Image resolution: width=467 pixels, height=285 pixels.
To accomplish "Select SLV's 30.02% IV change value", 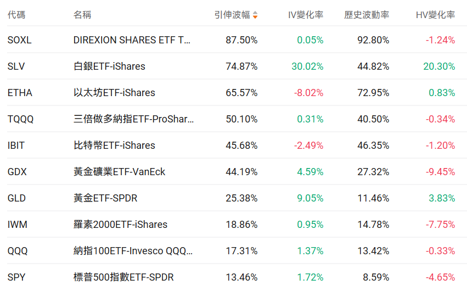I will (x=307, y=66).
